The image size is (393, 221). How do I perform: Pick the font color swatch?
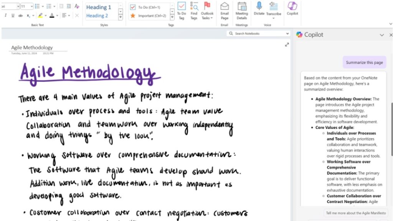[52, 16]
